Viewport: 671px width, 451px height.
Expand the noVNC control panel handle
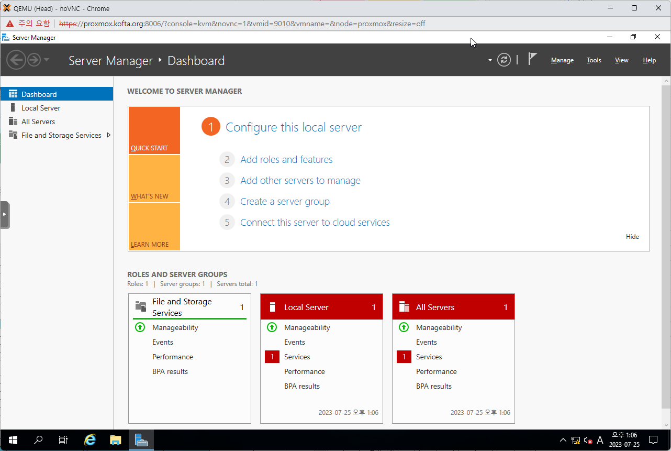tap(5, 215)
